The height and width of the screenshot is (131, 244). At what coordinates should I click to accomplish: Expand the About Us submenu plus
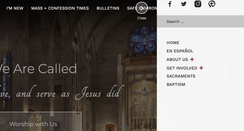tap(192, 59)
